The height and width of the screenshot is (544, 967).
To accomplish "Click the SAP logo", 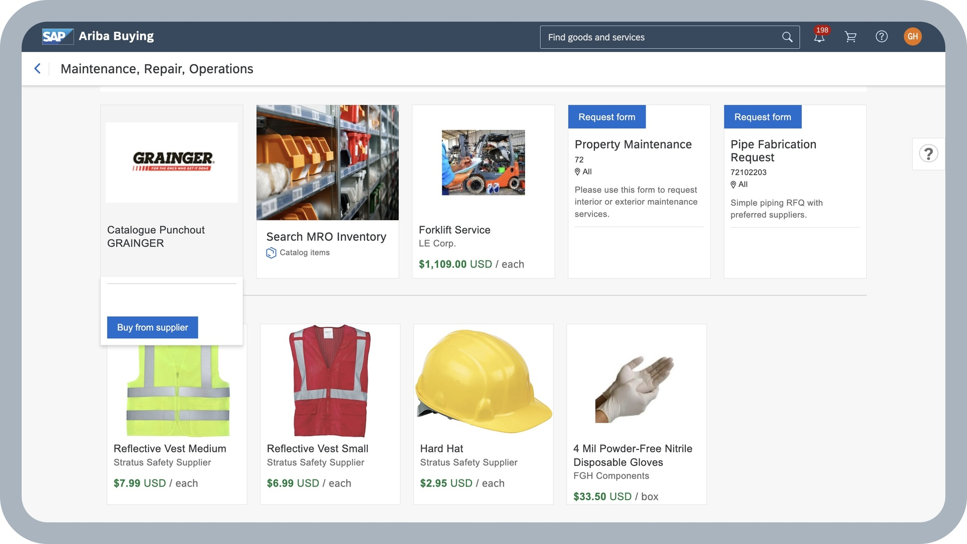I will (x=57, y=36).
